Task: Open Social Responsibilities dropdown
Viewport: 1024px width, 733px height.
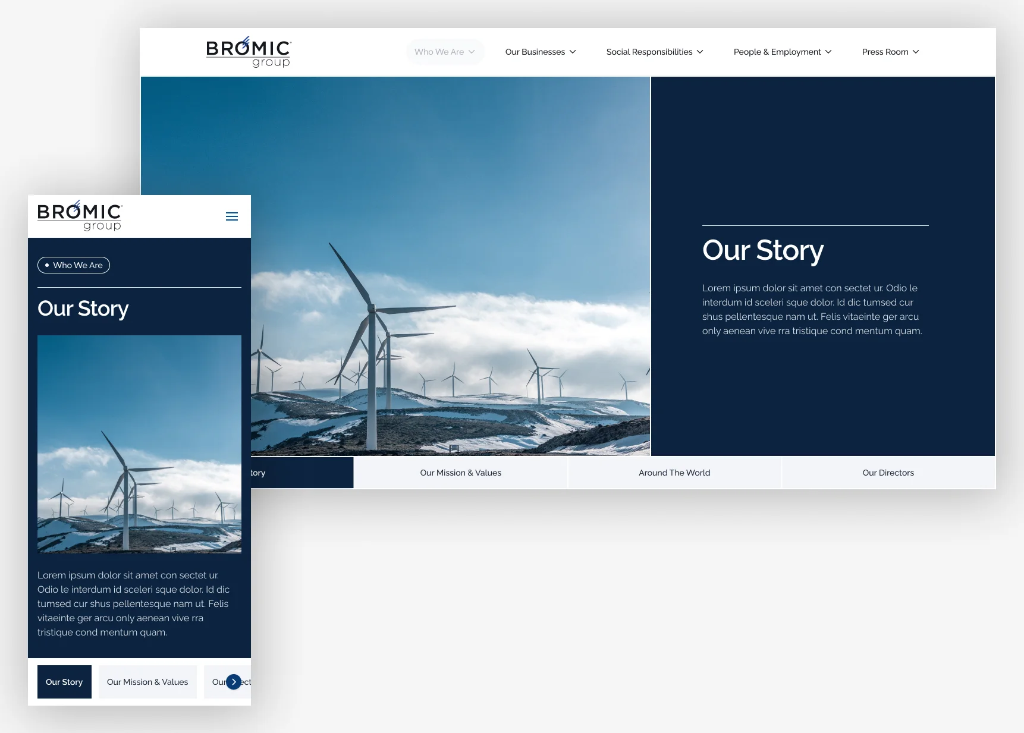Action: 654,52
